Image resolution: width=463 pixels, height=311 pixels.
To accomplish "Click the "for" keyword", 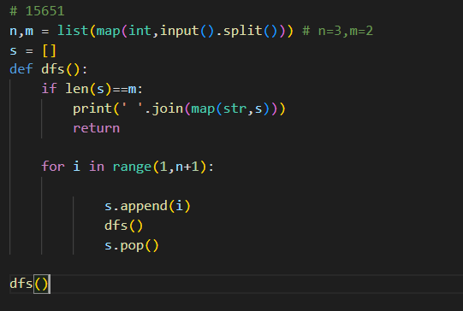I will point(53,167).
